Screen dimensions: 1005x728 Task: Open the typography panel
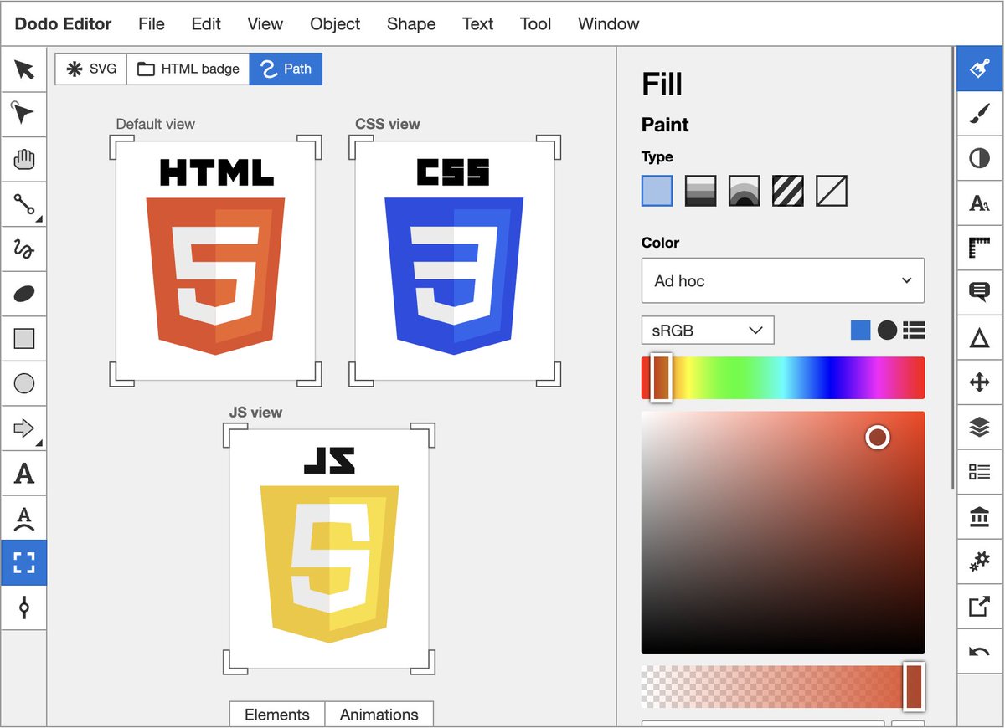click(980, 203)
